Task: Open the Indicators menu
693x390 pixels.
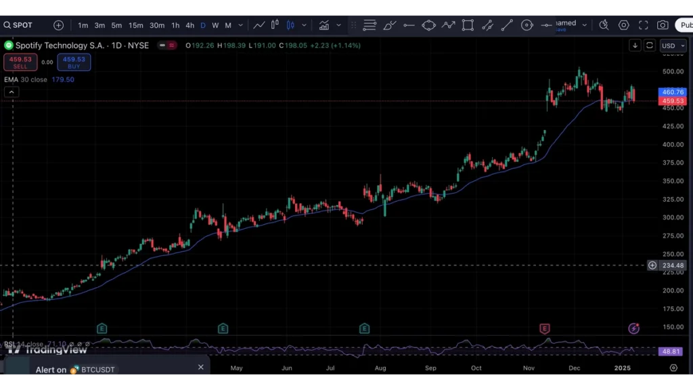Action: pyautogui.click(x=324, y=25)
